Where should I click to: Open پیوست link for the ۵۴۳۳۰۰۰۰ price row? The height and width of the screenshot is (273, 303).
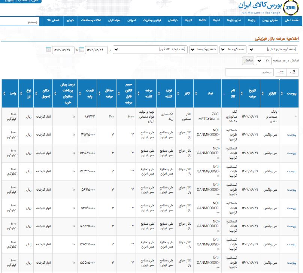[292, 172]
